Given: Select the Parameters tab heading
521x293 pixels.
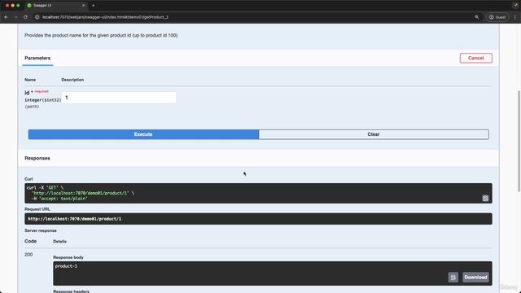Looking at the screenshot, I should click(37, 58).
